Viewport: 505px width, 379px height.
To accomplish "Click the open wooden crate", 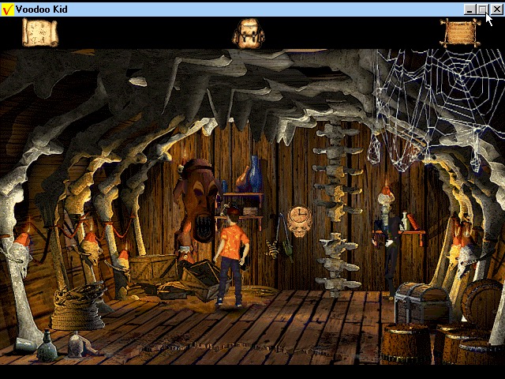I will 204,280.
